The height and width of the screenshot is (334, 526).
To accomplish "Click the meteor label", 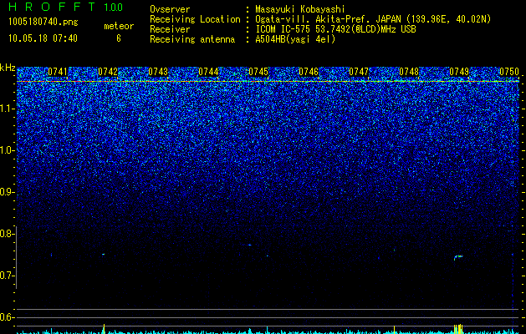I will pos(119,26).
